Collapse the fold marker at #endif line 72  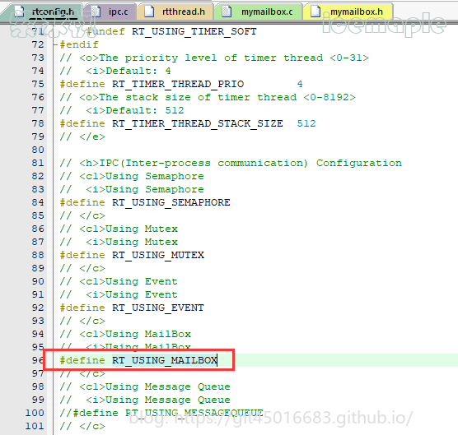point(54,44)
